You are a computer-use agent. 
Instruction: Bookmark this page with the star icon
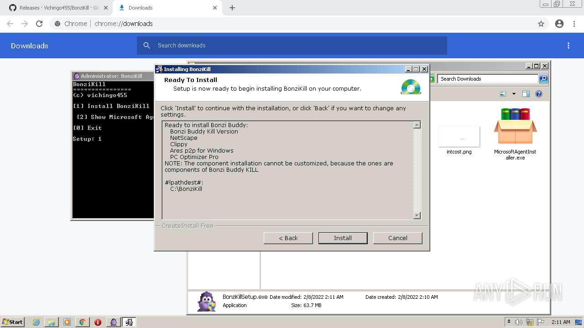pyautogui.click(x=541, y=24)
